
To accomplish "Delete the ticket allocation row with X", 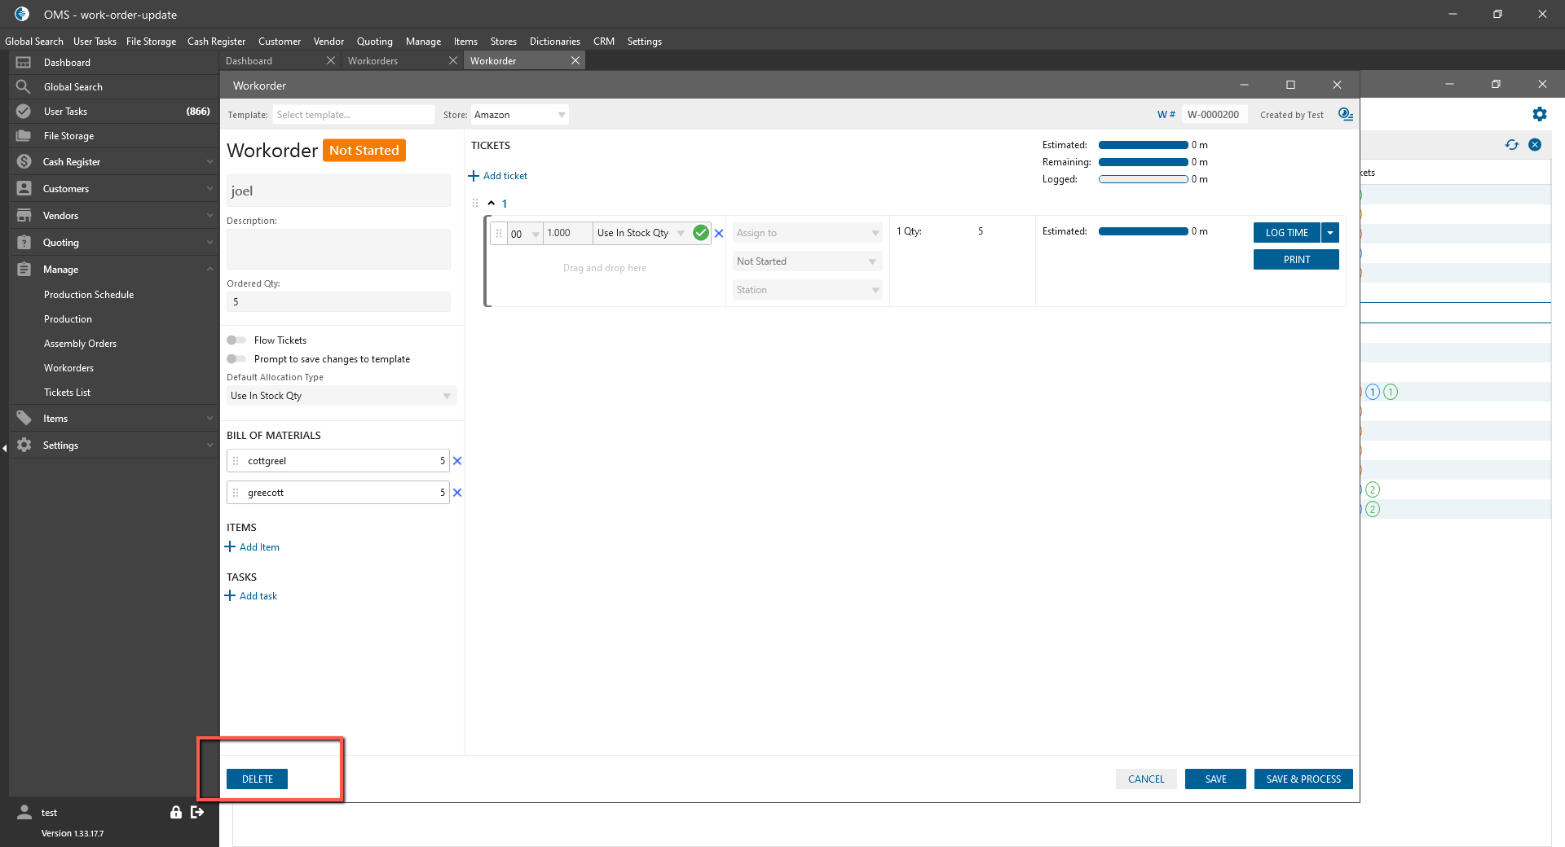I will (x=719, y=234).
